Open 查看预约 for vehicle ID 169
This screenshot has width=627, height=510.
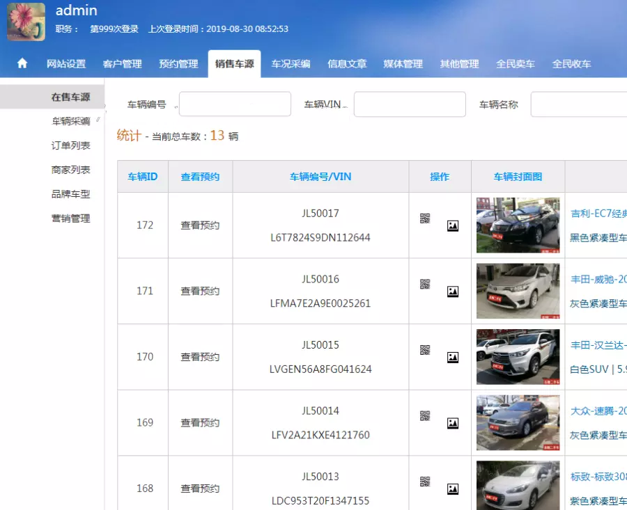200,423
